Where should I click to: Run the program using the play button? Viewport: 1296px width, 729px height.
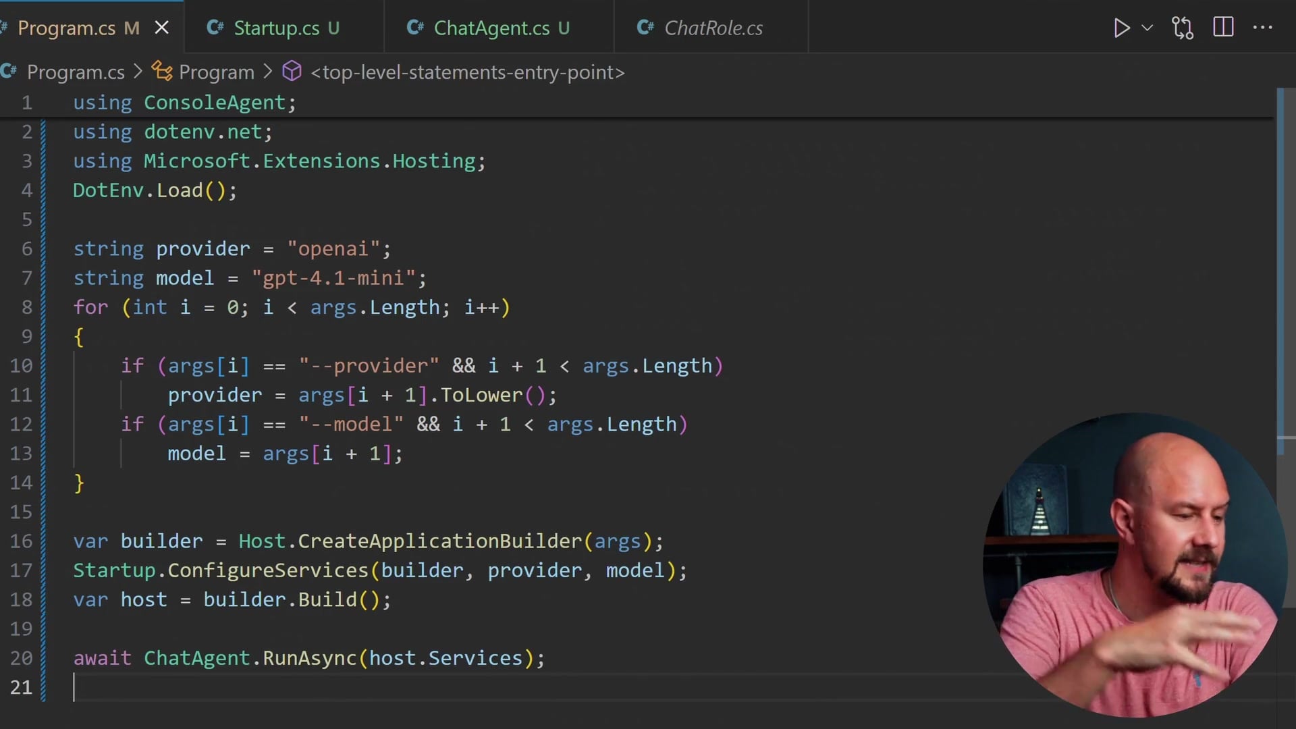1122,28
